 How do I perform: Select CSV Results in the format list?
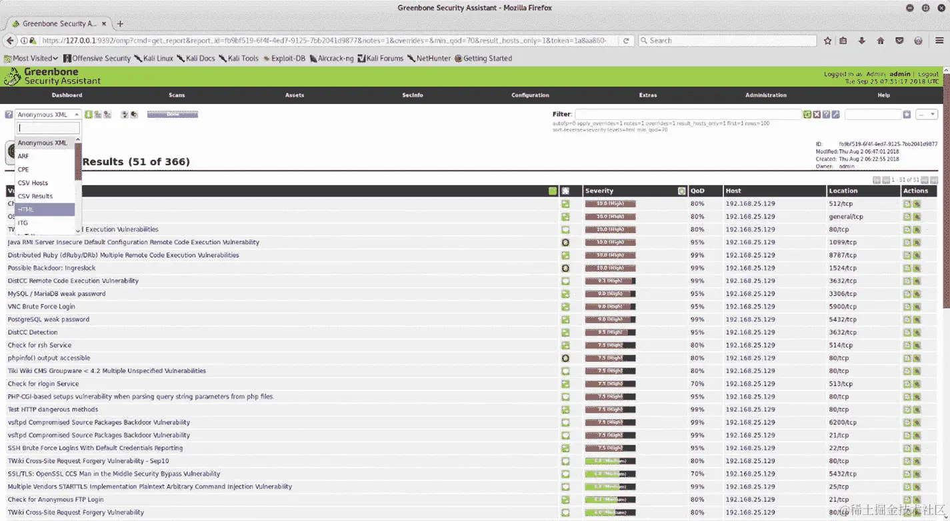[x=45, y=196]
